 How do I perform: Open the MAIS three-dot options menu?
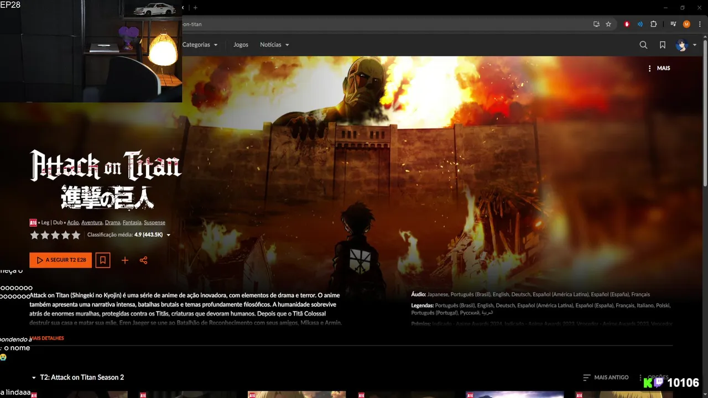tap(659, 68)
